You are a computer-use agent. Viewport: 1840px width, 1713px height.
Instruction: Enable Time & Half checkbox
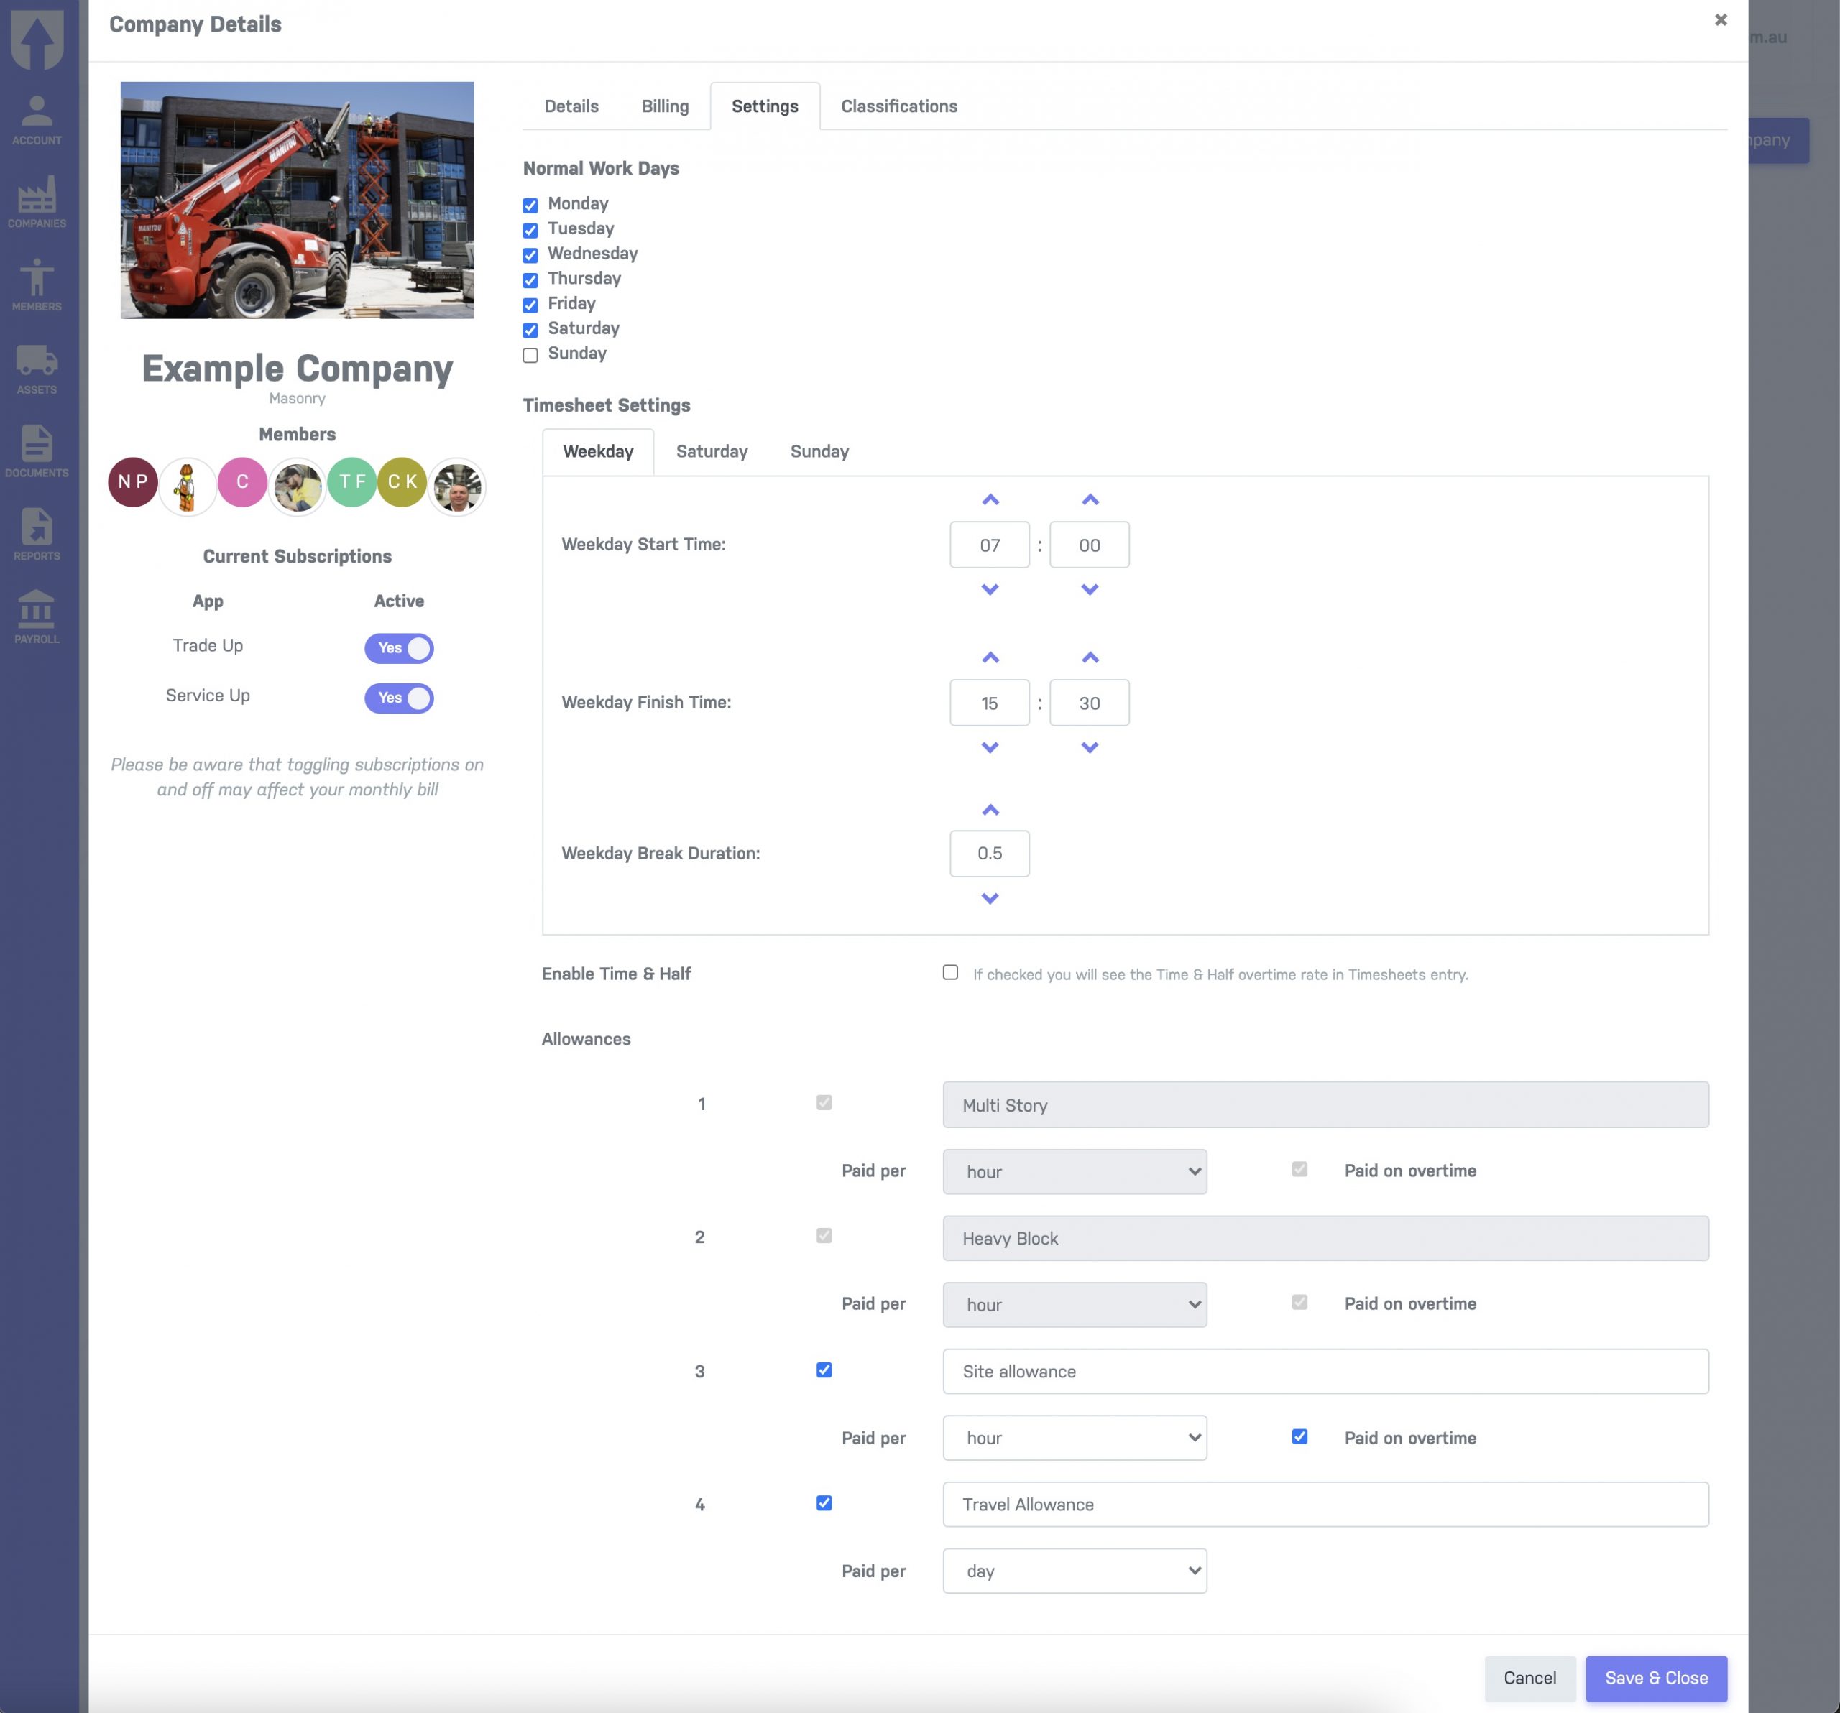[949, 973]
